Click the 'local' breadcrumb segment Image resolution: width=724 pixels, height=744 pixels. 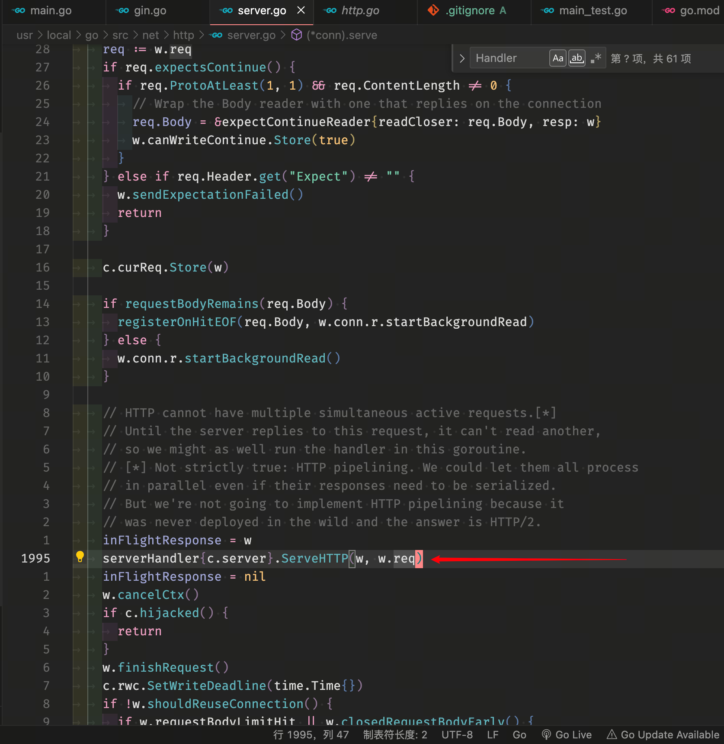(59, 35)
